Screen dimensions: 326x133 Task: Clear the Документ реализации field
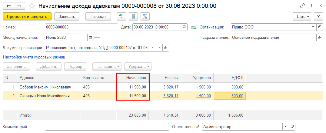click(159, 48)
